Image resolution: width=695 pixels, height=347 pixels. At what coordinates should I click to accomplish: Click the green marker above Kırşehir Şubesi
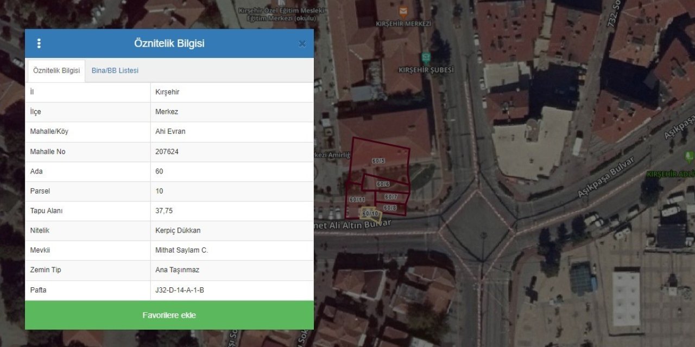[426, 57]
